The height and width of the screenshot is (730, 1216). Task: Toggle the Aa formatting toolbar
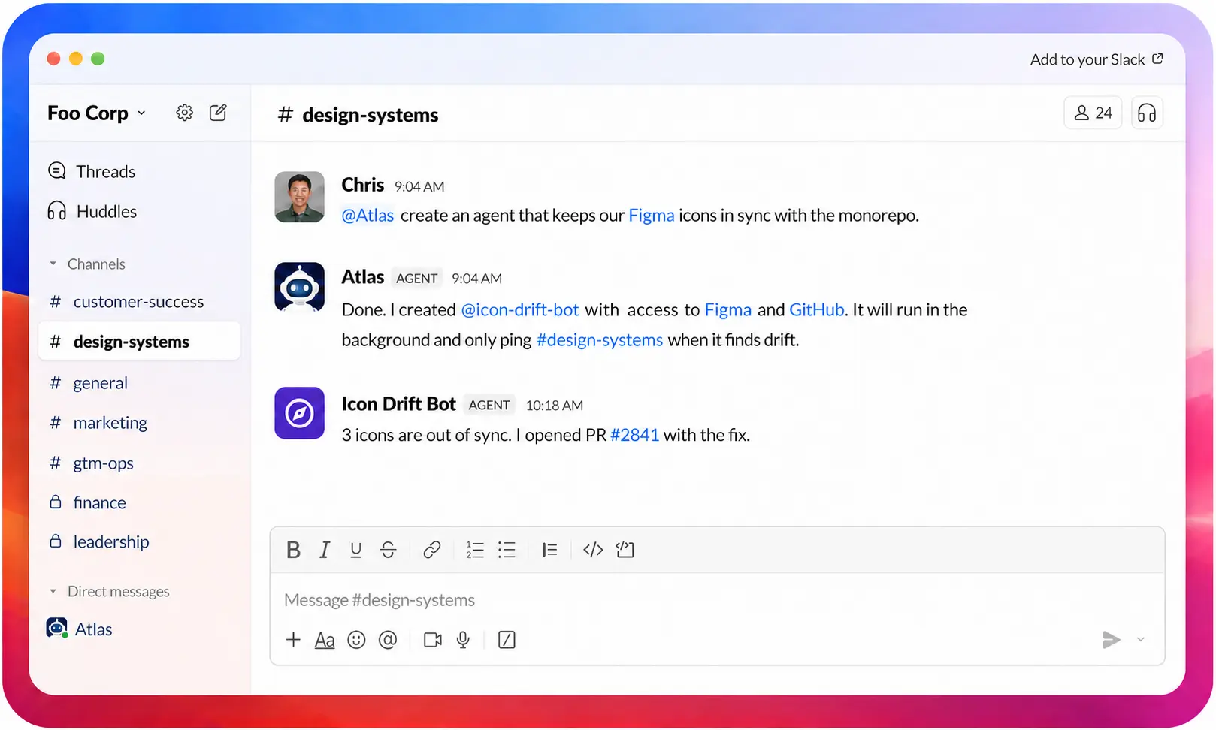[x=325, y=640]
